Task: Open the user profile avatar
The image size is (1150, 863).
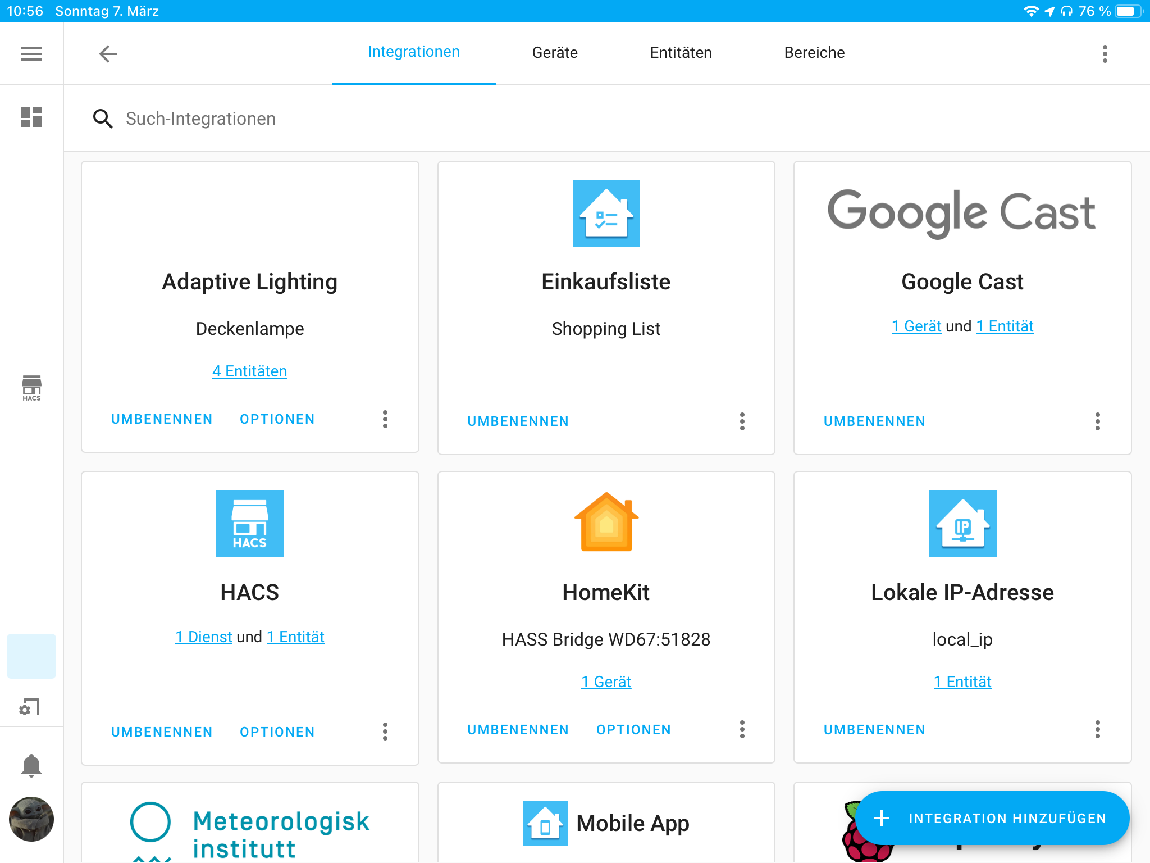Action: (x=31, y=819)
